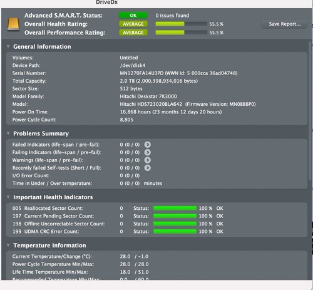Select the Serial Number value text
The height and width of the screenshot is (290, 313).
coord(178,73)
